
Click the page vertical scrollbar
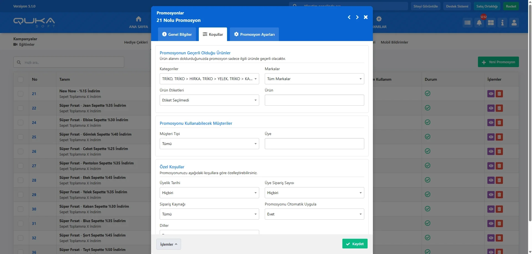530,111
